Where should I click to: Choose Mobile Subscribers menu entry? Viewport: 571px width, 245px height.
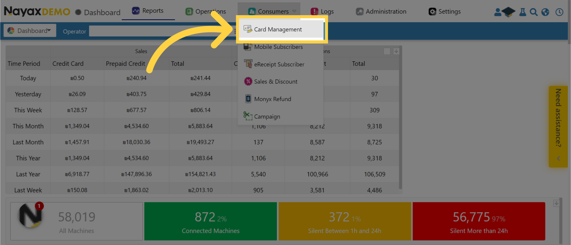coord(278,47)
